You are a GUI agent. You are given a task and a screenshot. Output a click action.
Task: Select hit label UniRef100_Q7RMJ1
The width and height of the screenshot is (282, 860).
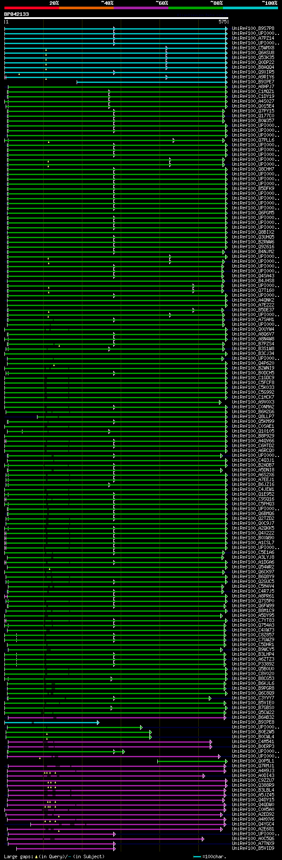pyautogui.click(x=253, y=766)
